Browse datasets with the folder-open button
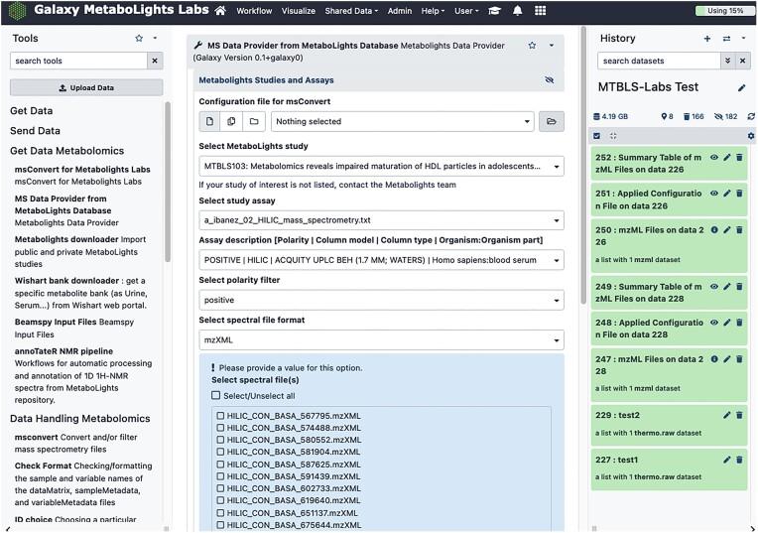758x533 pixels. (x=552, y=121)
